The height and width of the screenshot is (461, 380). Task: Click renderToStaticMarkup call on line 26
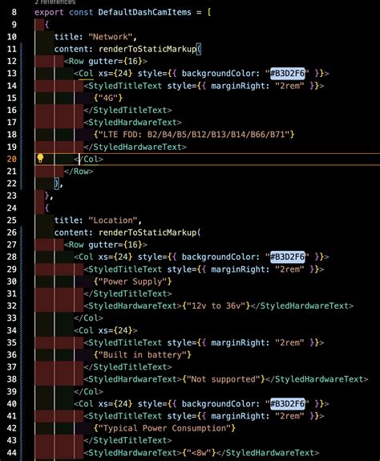(148, 233)
